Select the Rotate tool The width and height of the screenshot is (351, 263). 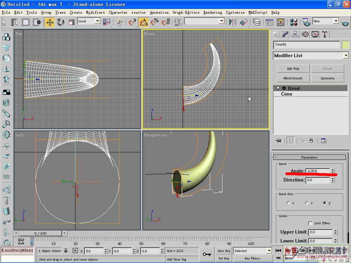tap(60, 22)
